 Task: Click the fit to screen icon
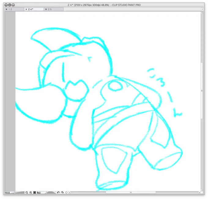click(35, 192)
